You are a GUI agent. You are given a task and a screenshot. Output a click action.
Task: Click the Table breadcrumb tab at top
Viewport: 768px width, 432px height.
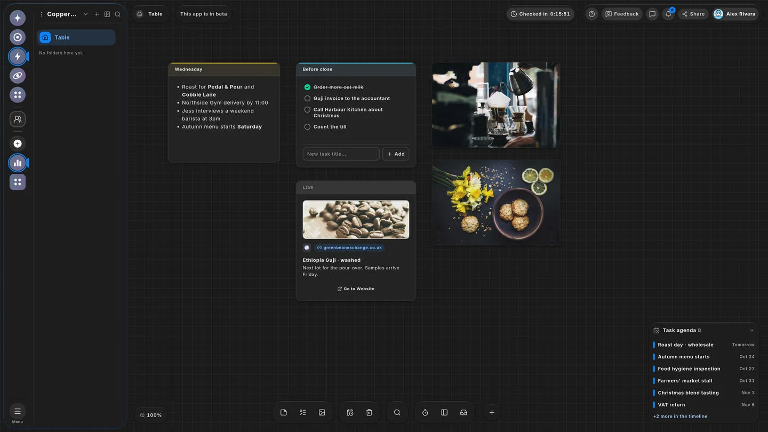[150, 14]
